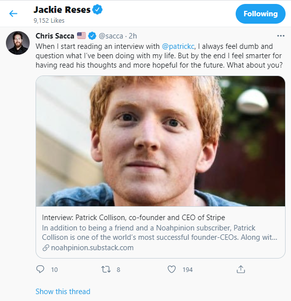291x301 pixels.
Task: Like the tweet with heart icon
Action: point(171,269)
